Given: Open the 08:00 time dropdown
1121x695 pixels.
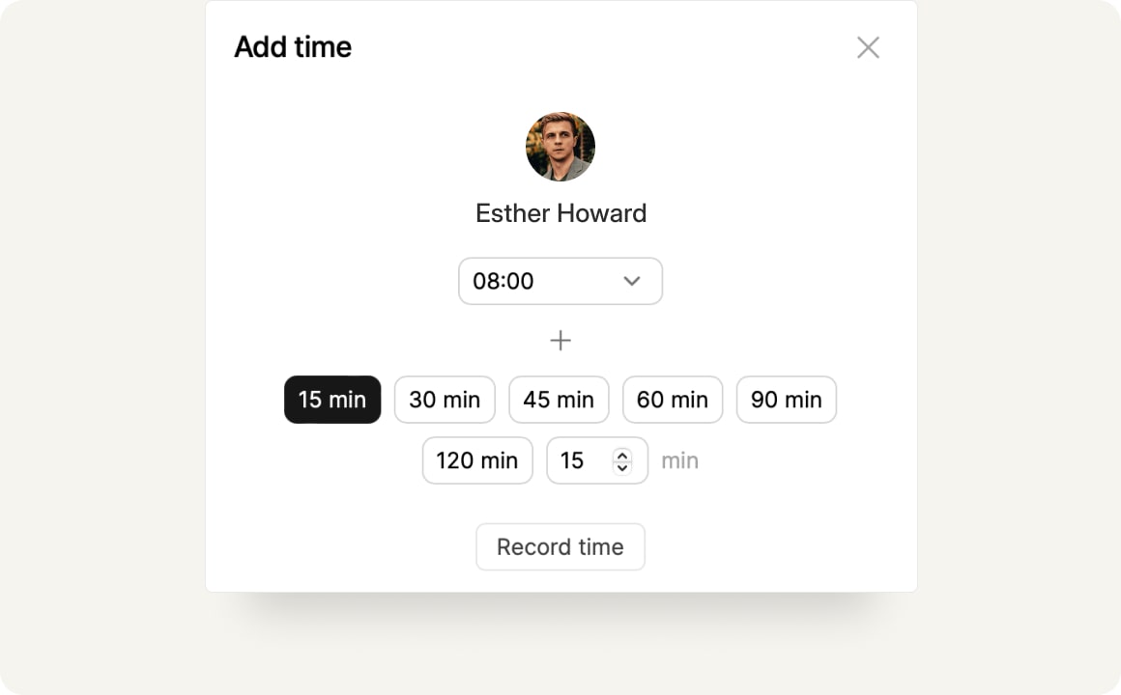Looking at the screenshot, I should pos(560,281).
